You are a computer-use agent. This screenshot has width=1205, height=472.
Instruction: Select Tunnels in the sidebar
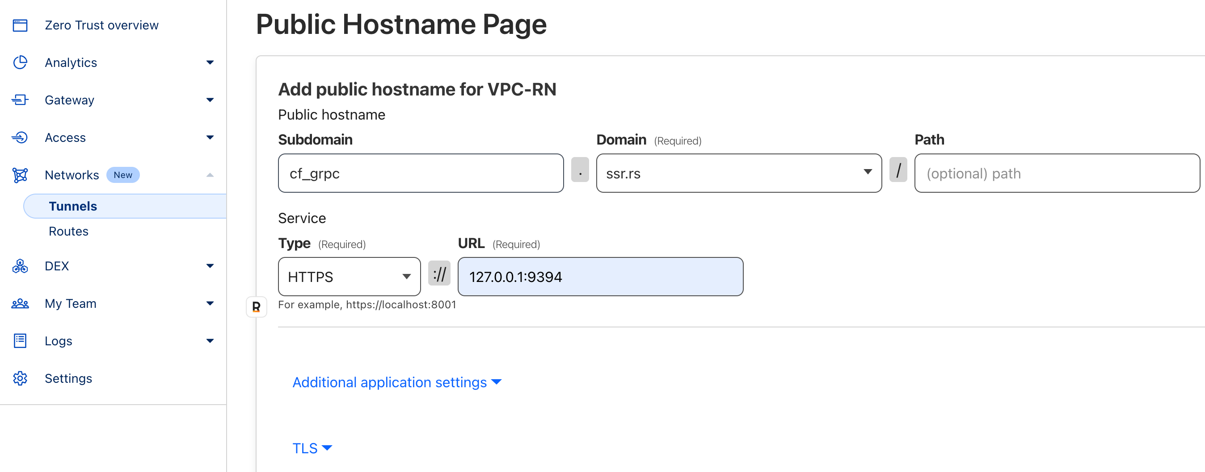point(73,207)
